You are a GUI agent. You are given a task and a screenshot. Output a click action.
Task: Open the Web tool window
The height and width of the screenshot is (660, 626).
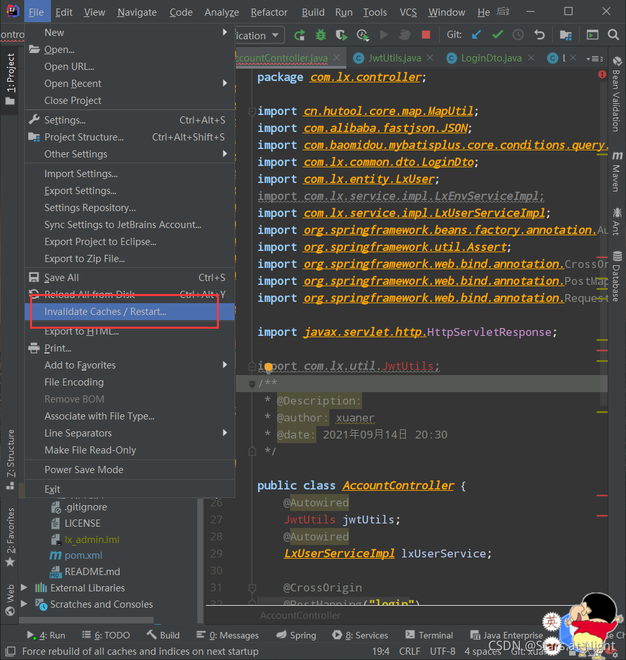click(x=10, y=599)
